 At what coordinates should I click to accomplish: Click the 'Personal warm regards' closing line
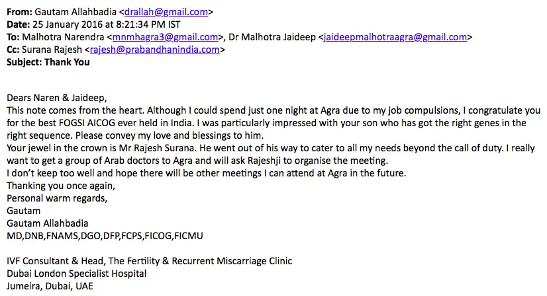[57, 198]
